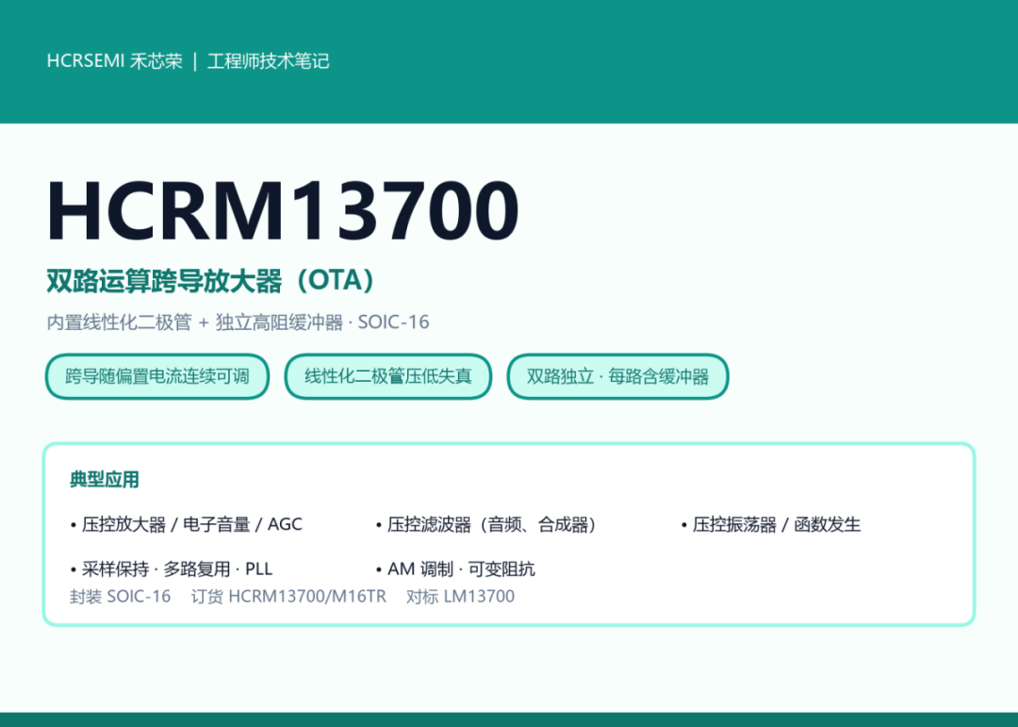Click the header text "HCRSEMI 禾芯荣"
This screenshot has height=727, width=1018.
tap(115, 61)
